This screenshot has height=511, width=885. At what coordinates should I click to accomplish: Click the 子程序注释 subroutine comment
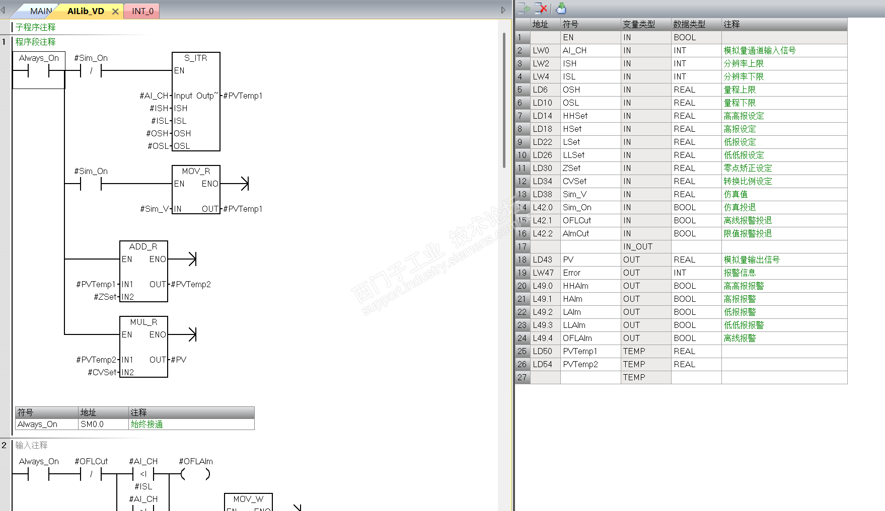pyautogui.click(x=35, y=27)
